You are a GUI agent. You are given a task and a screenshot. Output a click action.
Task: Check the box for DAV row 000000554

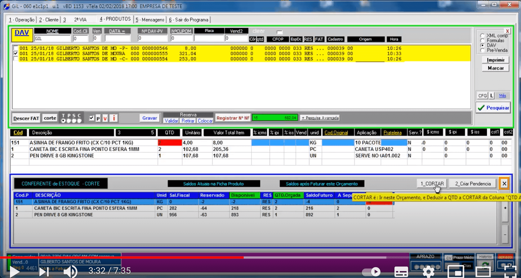coord(16,59)
